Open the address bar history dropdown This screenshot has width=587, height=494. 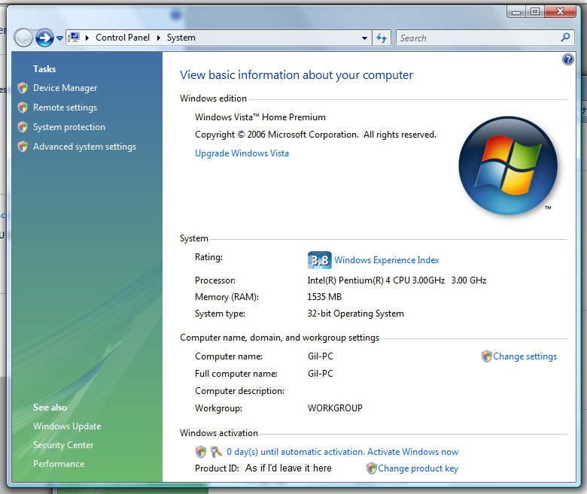tap(364, 38)
